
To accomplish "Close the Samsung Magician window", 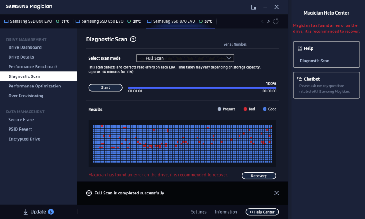I will click(x=276, y=7).
